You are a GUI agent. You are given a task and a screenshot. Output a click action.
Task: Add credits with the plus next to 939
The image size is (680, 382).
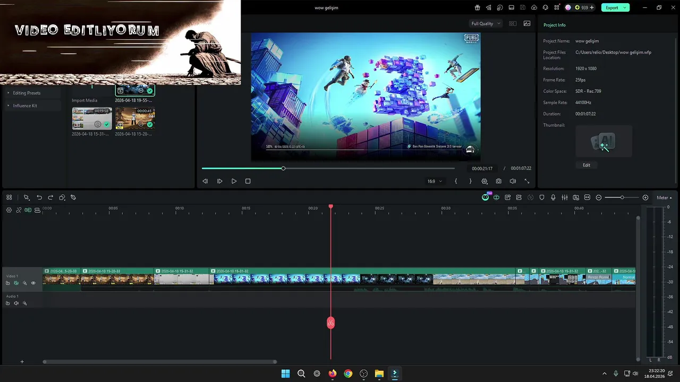592,7
